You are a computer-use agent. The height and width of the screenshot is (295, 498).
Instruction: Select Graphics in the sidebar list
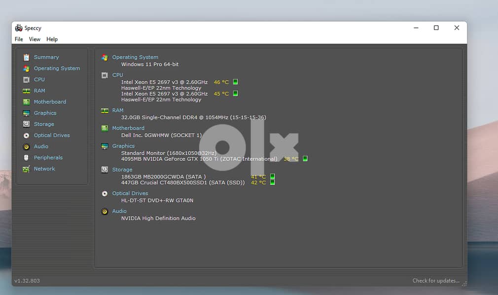pos(45,113)
